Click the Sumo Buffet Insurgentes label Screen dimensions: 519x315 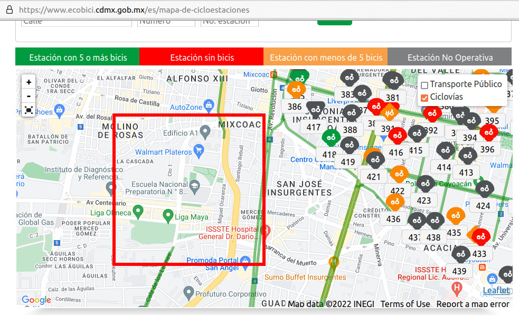(305, 278)
